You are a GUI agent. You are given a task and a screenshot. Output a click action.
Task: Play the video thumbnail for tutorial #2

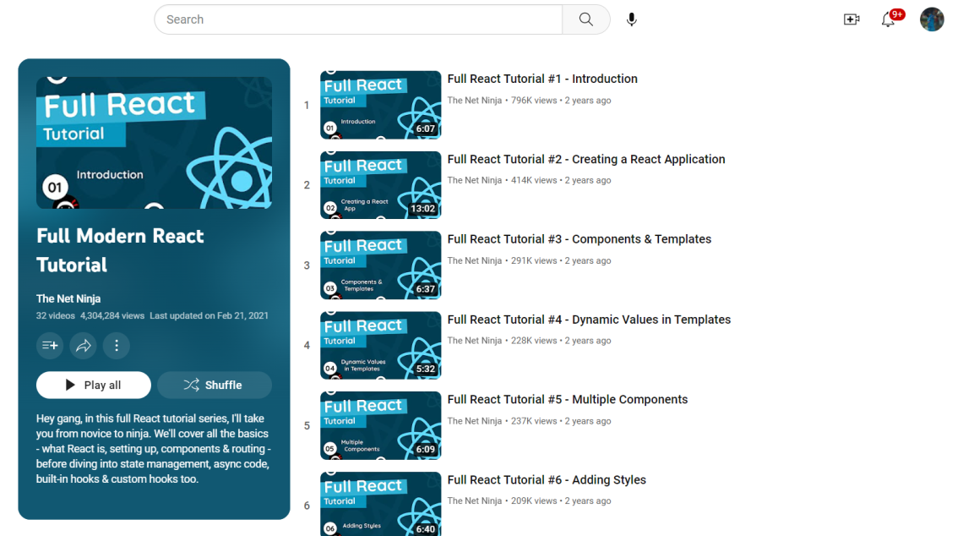pos(380,184)
